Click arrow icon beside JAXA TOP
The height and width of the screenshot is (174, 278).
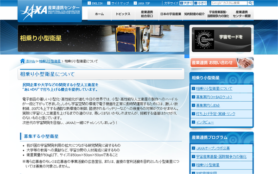135,3
